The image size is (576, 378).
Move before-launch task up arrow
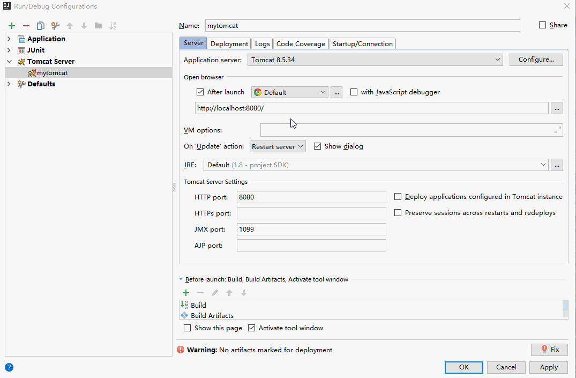point(229,293)
